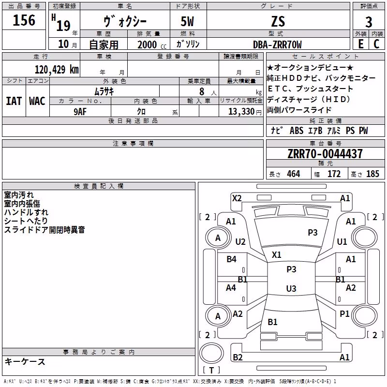Screen dimensions: 387x387
Task: Click the color number 9AF
Action: [80, 112]
